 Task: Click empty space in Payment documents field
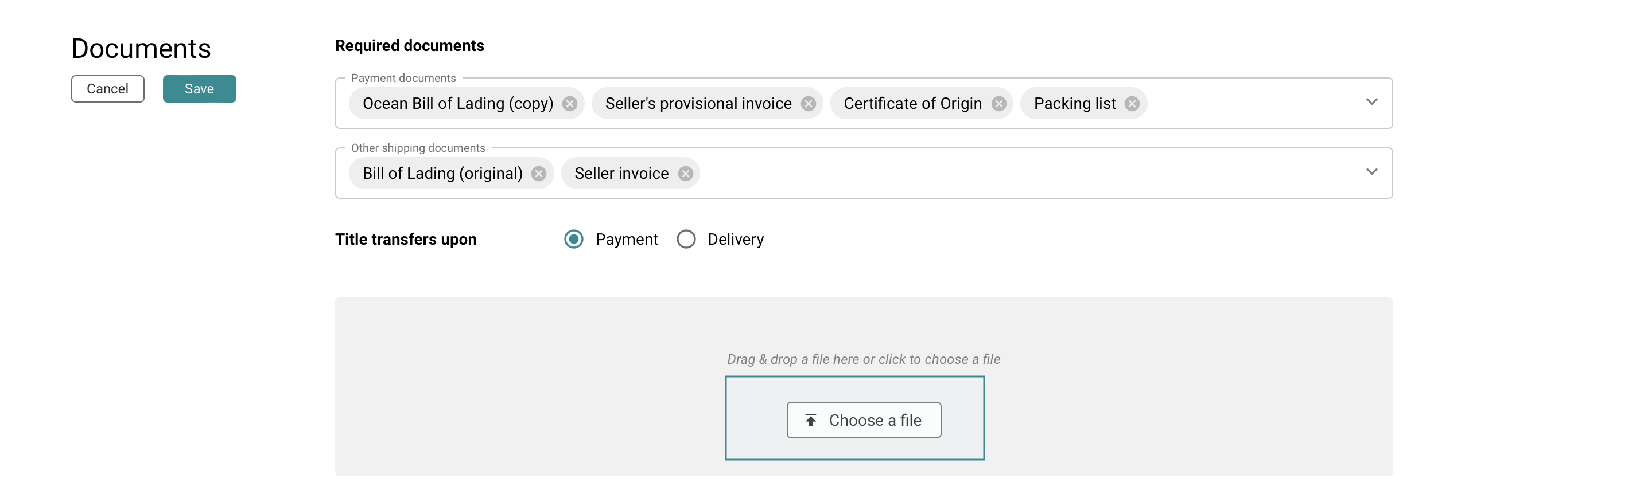click(1251, 104)
